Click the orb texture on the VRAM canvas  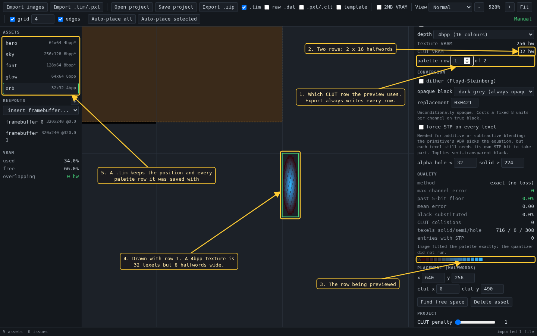coord(290,185)
